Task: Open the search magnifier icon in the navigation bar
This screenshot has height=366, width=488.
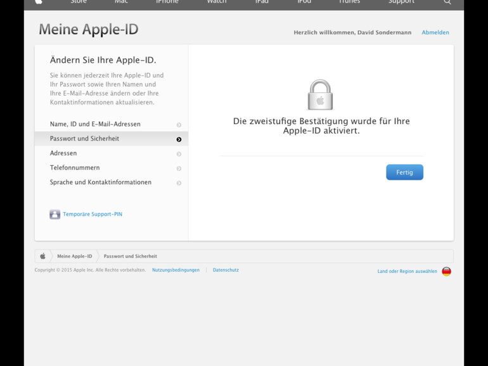Action: [x=447, y=2]
